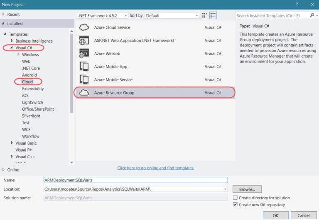The image size is (319, 220).
Task: Select ASP.NET Web Application (.NET Framework) template
Action: click(155, 40)
